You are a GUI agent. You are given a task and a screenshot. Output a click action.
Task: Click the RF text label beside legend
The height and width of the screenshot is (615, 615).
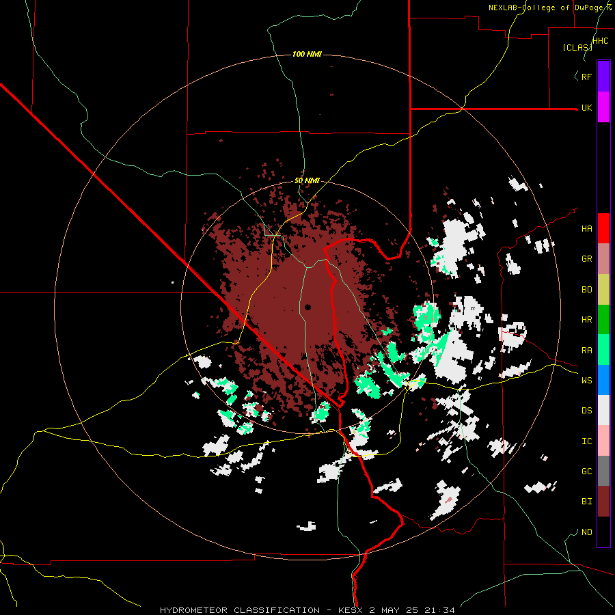587,77
